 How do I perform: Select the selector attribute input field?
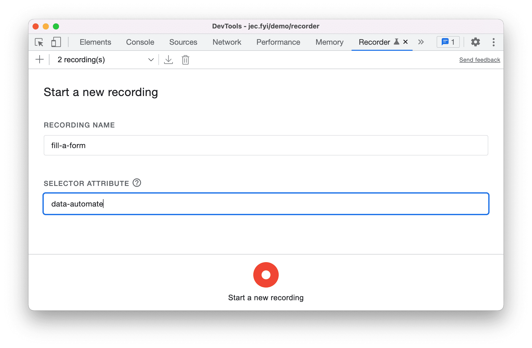(x=267, y=203)
